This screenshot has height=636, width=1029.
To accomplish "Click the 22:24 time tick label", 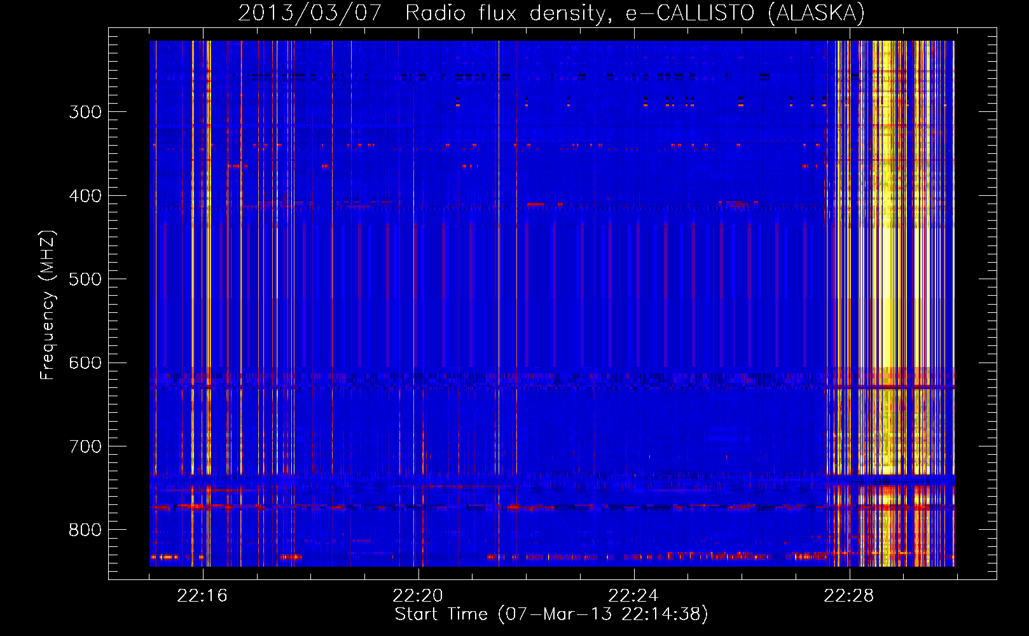I will [633, 596].
